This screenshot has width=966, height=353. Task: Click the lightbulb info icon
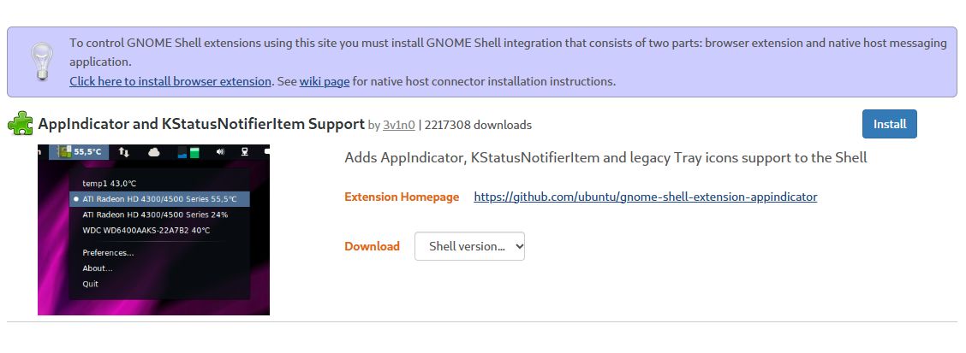coord(41,62)
